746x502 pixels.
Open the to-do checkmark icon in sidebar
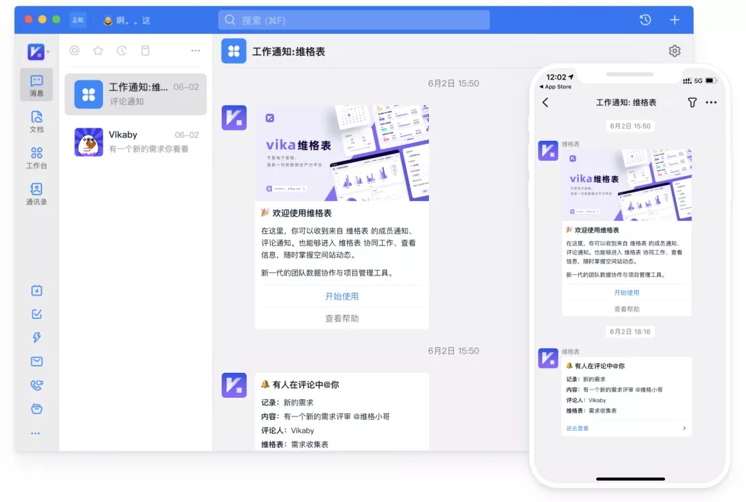37,314
